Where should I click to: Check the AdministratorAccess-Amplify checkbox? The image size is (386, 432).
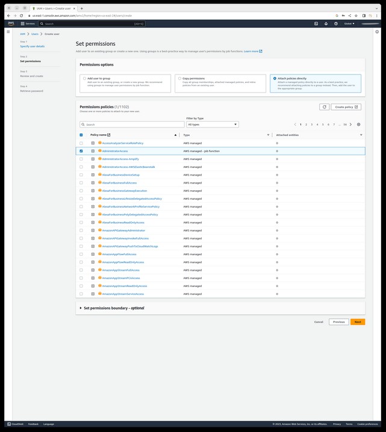point(81,159)
